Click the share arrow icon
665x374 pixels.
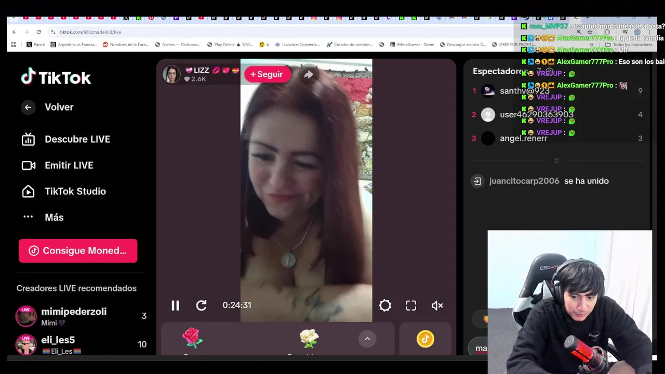309,74
